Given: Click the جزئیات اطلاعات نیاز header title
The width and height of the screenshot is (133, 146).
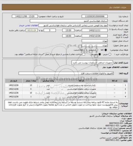Looking at the screenshot, I should pos(118,7).
